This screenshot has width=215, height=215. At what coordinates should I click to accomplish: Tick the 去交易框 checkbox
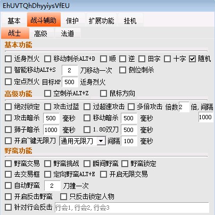pyautogui.click(x=8, y=175)
